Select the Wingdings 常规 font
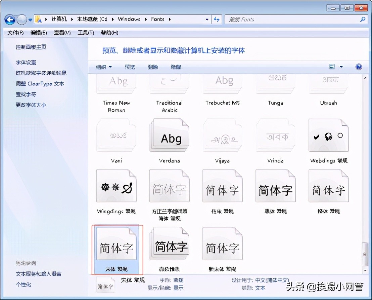Image resolution: width=372 pixels, height=300 pixels. click(x=116, y=185)
